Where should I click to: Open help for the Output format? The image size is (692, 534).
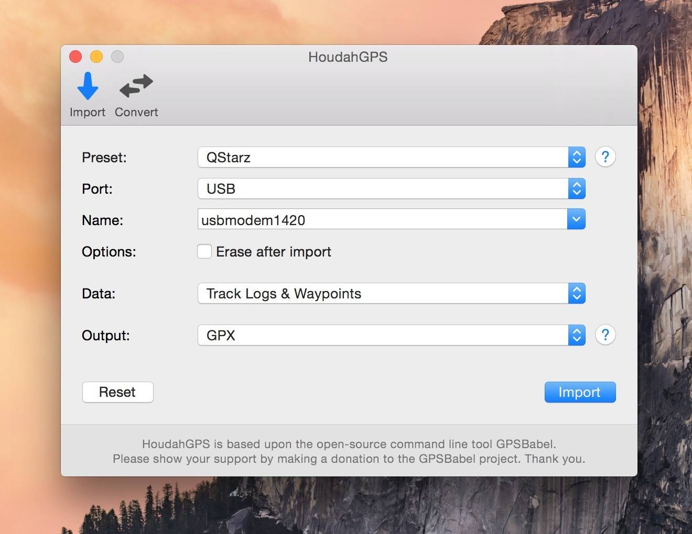[605, 335]
